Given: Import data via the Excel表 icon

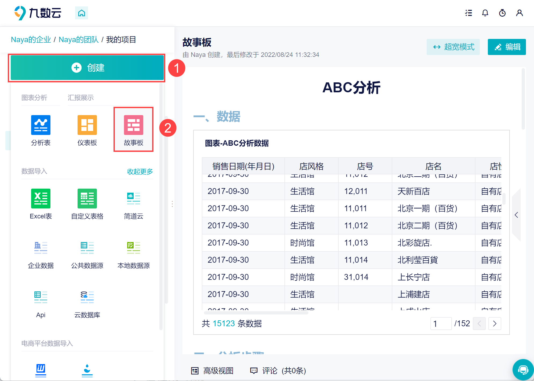Looking at the screenshot, I should pos(41,199).
